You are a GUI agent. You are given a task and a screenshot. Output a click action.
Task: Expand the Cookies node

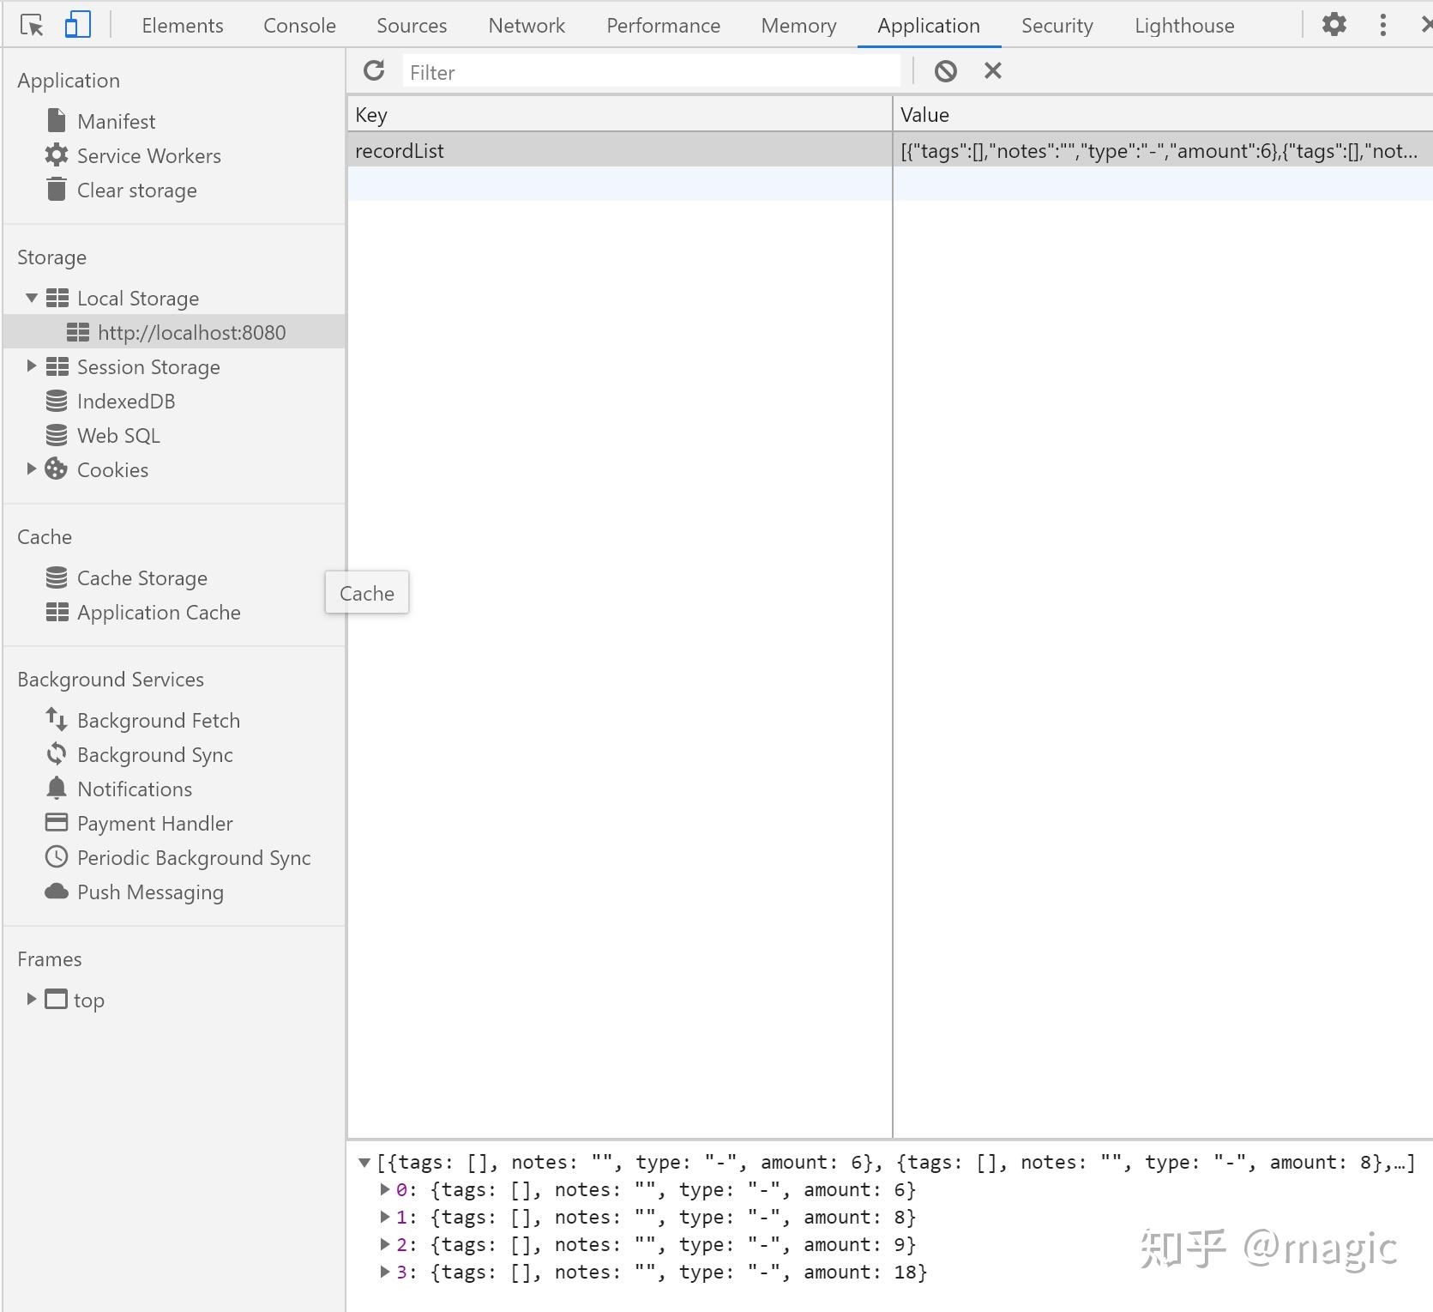32,469
